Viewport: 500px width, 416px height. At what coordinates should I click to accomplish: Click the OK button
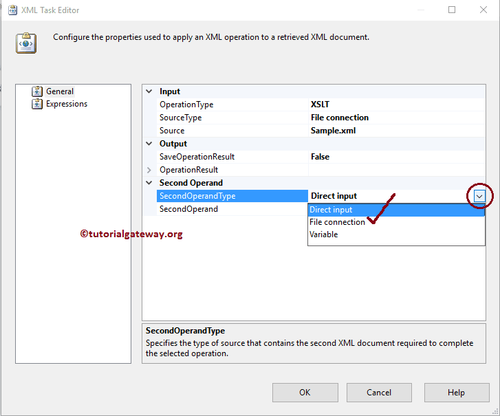[x=305, y=393]
